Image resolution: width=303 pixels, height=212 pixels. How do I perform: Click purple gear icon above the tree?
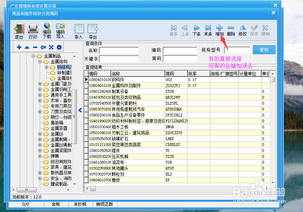[x=59, y=47]
